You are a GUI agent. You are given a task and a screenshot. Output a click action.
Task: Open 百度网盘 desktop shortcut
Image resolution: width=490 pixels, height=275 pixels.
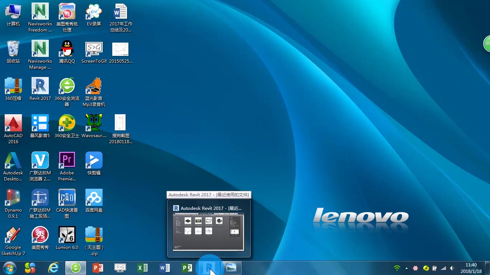coord(94,201)
